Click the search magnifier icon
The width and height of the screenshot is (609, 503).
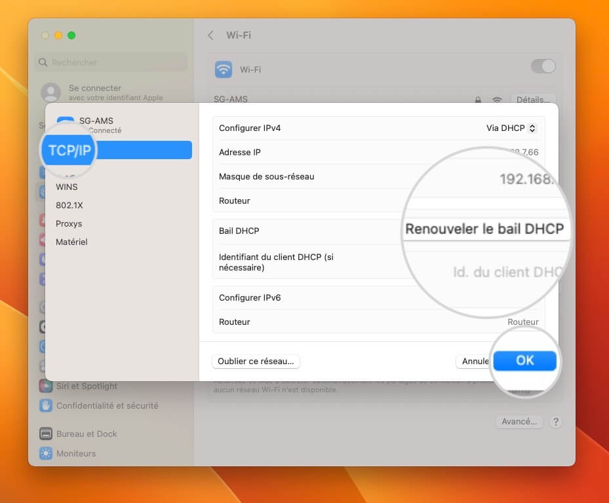tap(43, 62)
